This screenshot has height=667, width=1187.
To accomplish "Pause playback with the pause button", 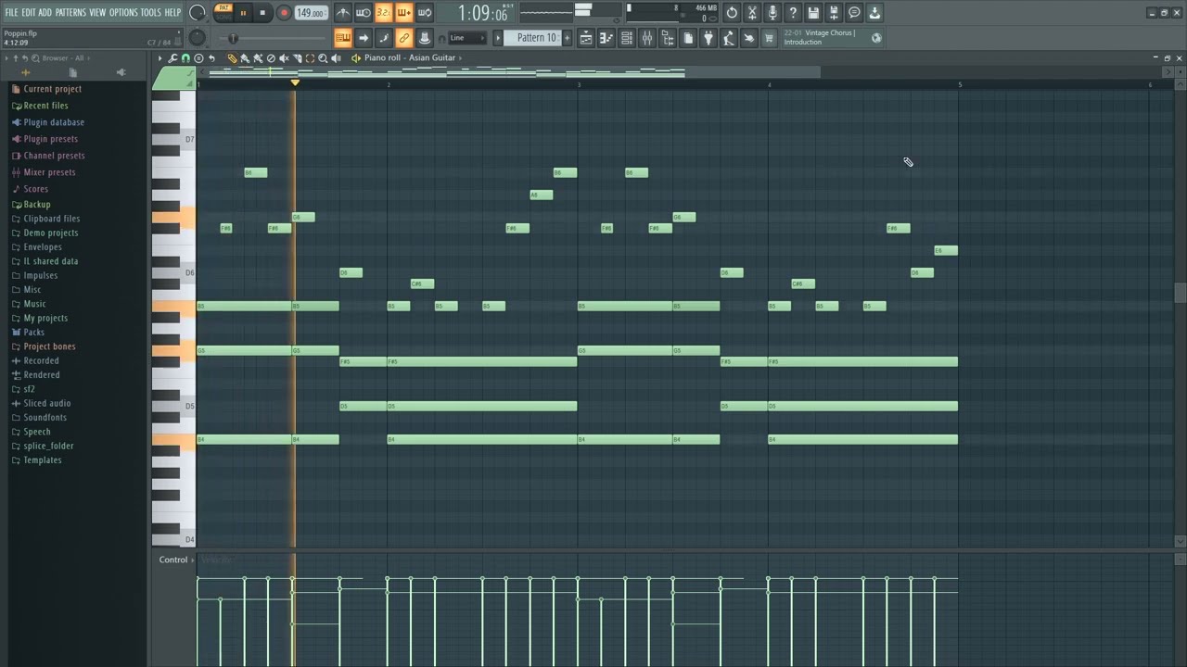I will pyautogui.click(x=243, y=13).
